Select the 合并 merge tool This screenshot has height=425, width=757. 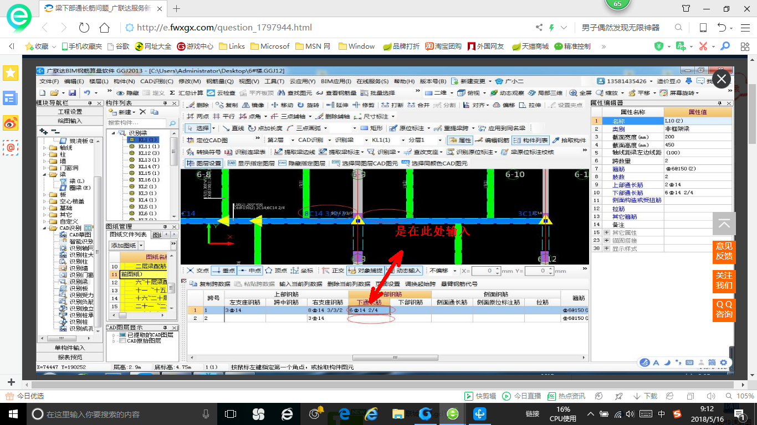point(419,105)
